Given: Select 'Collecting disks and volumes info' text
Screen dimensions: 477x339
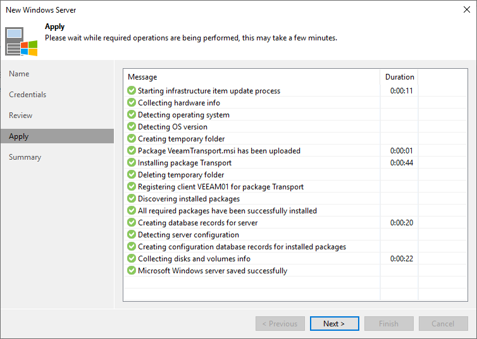Looking at the screenshot, I should pos(194,259).
